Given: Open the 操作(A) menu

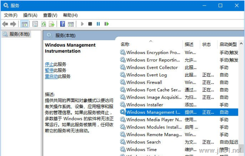Looking at the screenshot, I should tap(30, 15).
